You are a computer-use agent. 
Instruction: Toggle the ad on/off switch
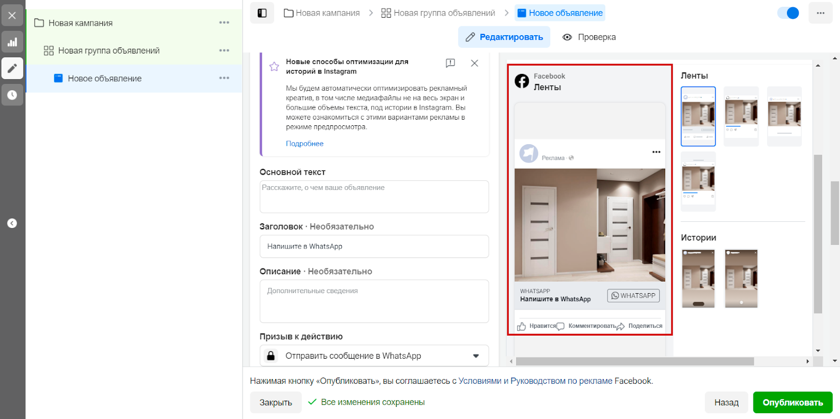click(789, 13)
